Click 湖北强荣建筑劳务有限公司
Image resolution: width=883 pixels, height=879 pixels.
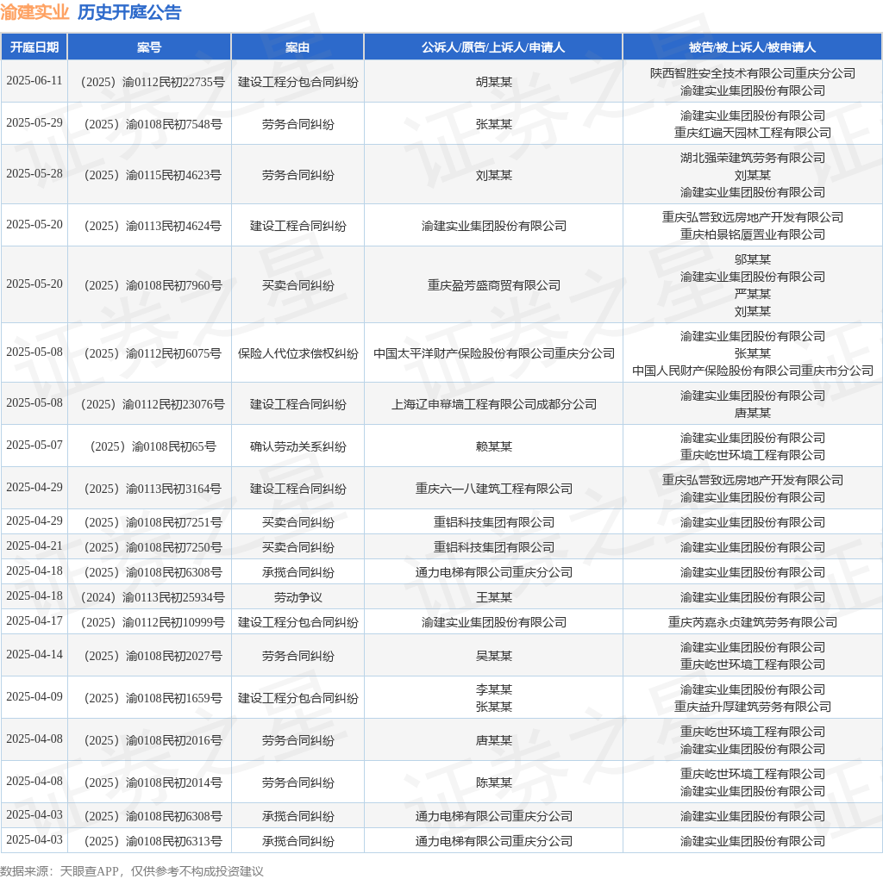pyautogui.click(x=752, y=158)
